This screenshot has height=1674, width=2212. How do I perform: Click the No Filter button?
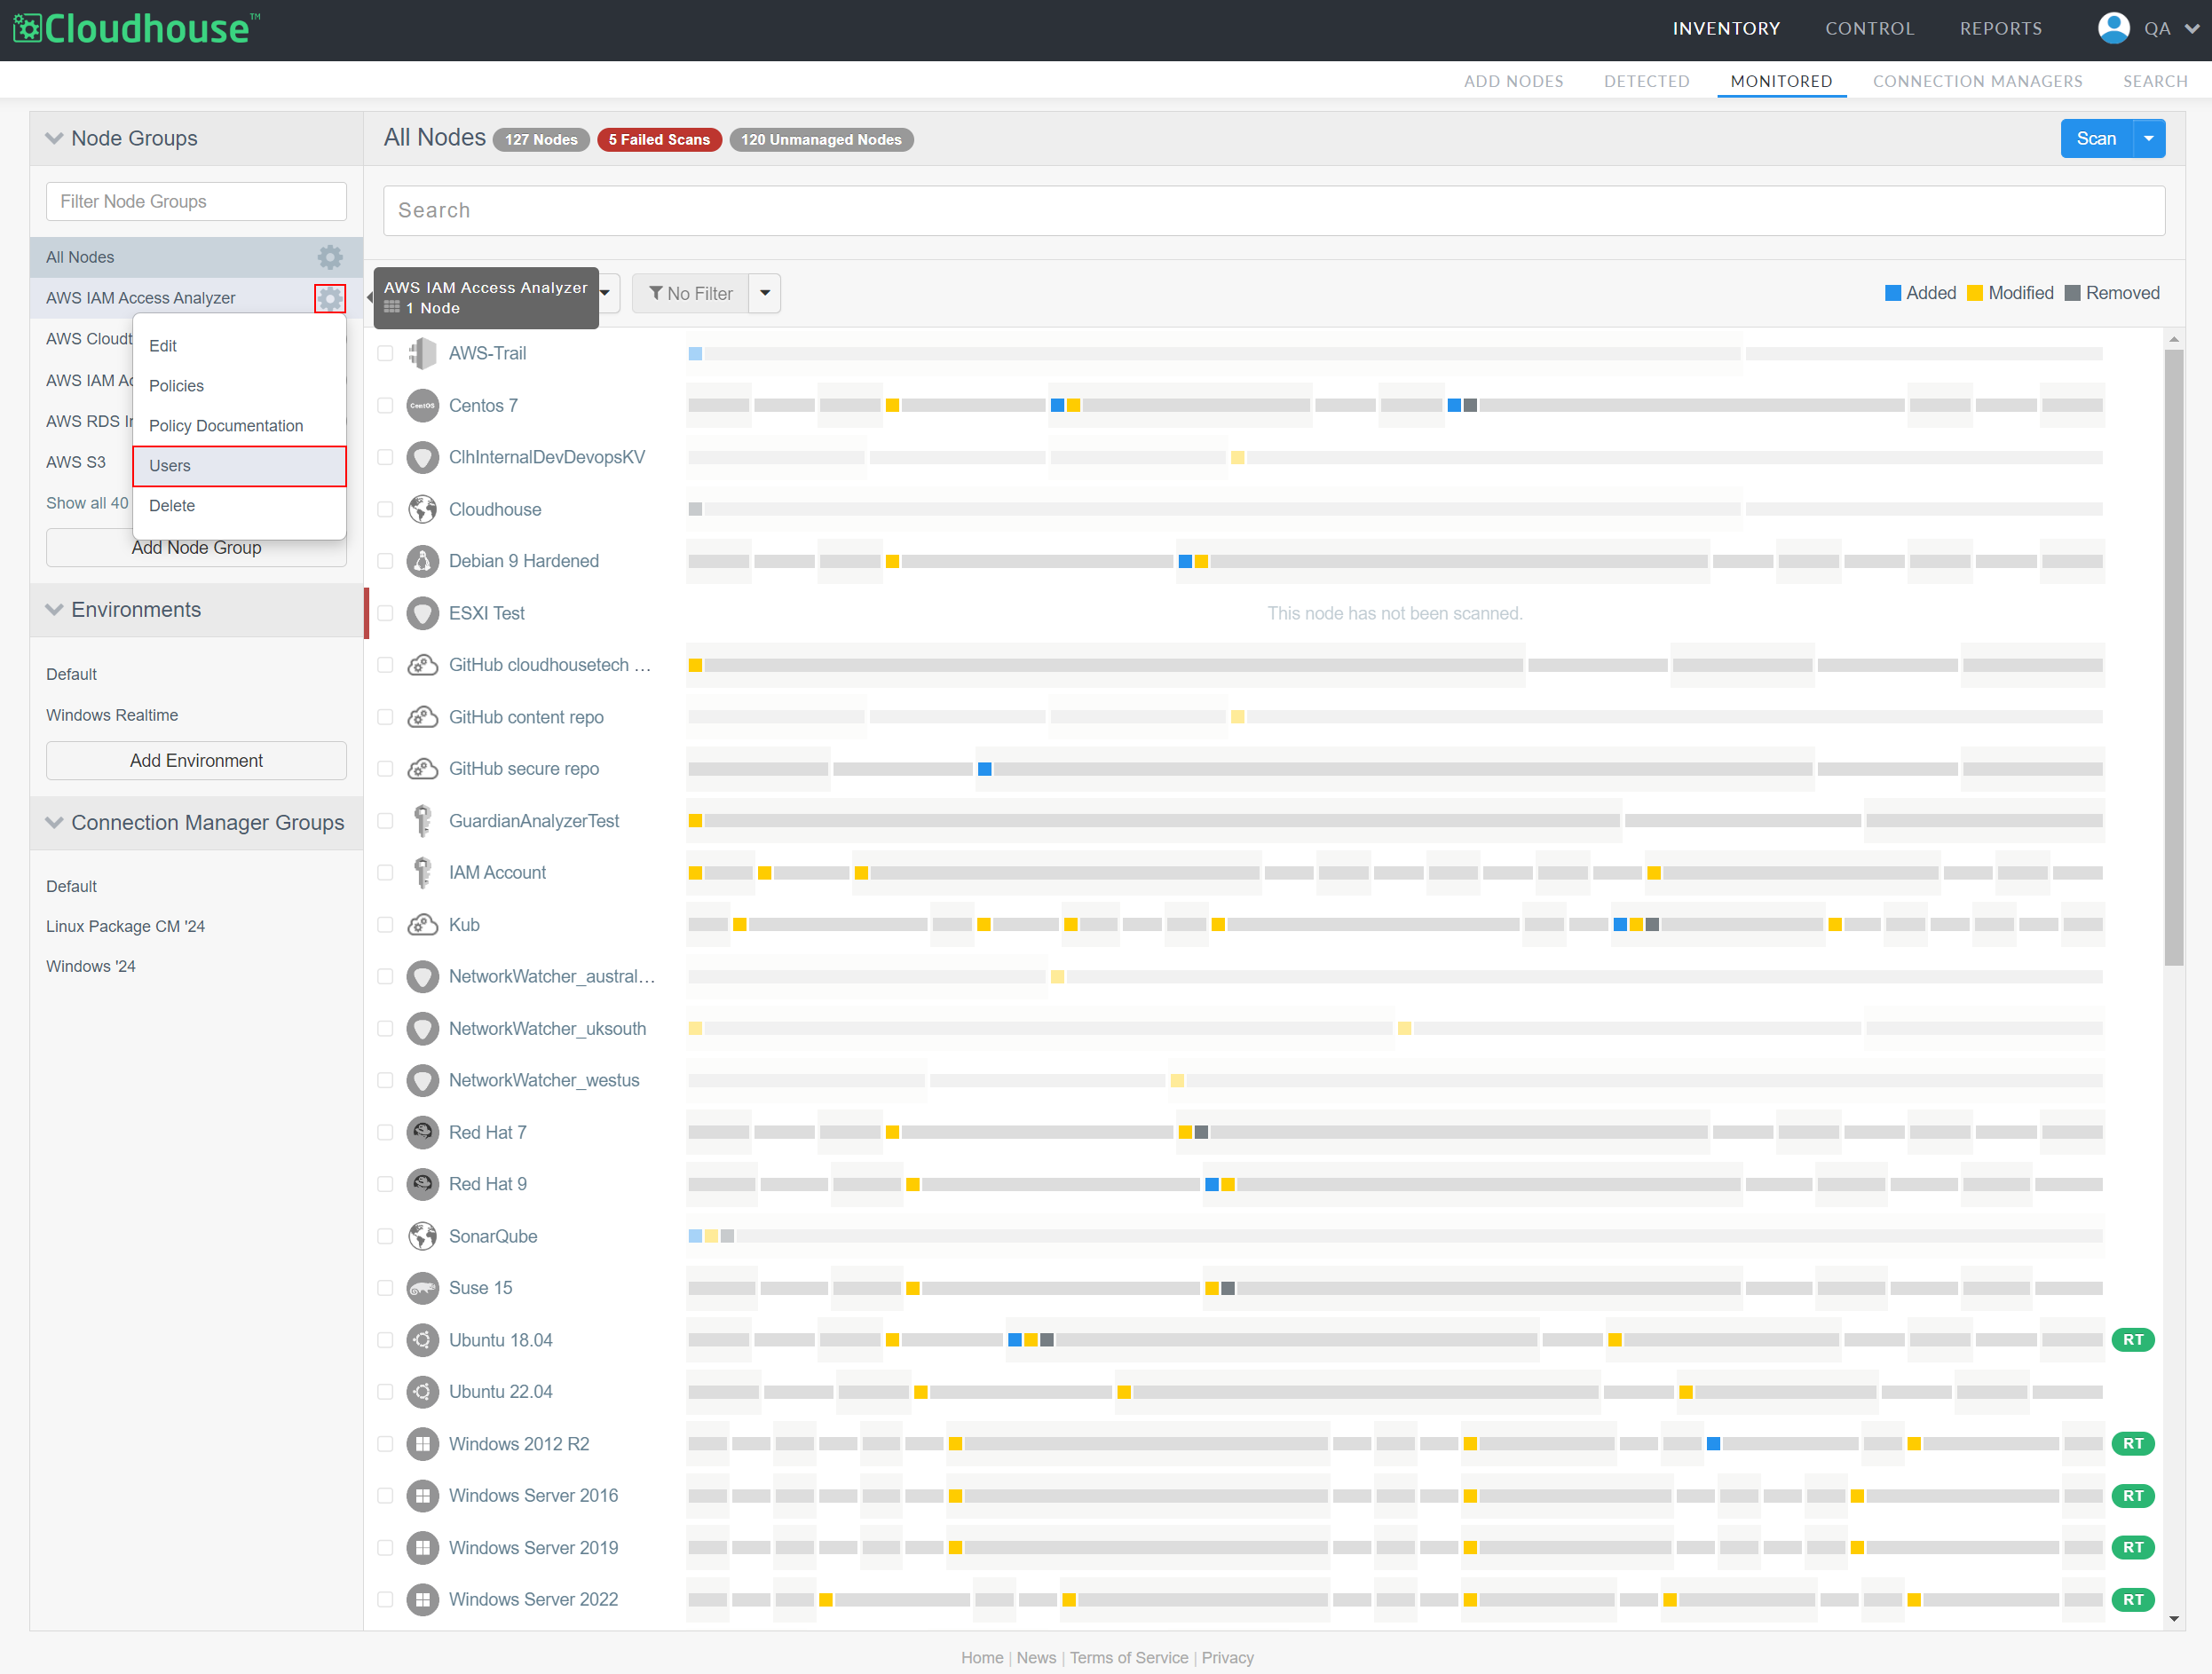(691, 293)
